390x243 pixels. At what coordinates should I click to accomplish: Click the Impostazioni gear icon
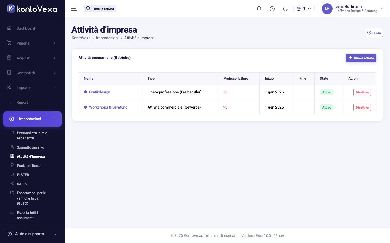click(x=12, y=119)
